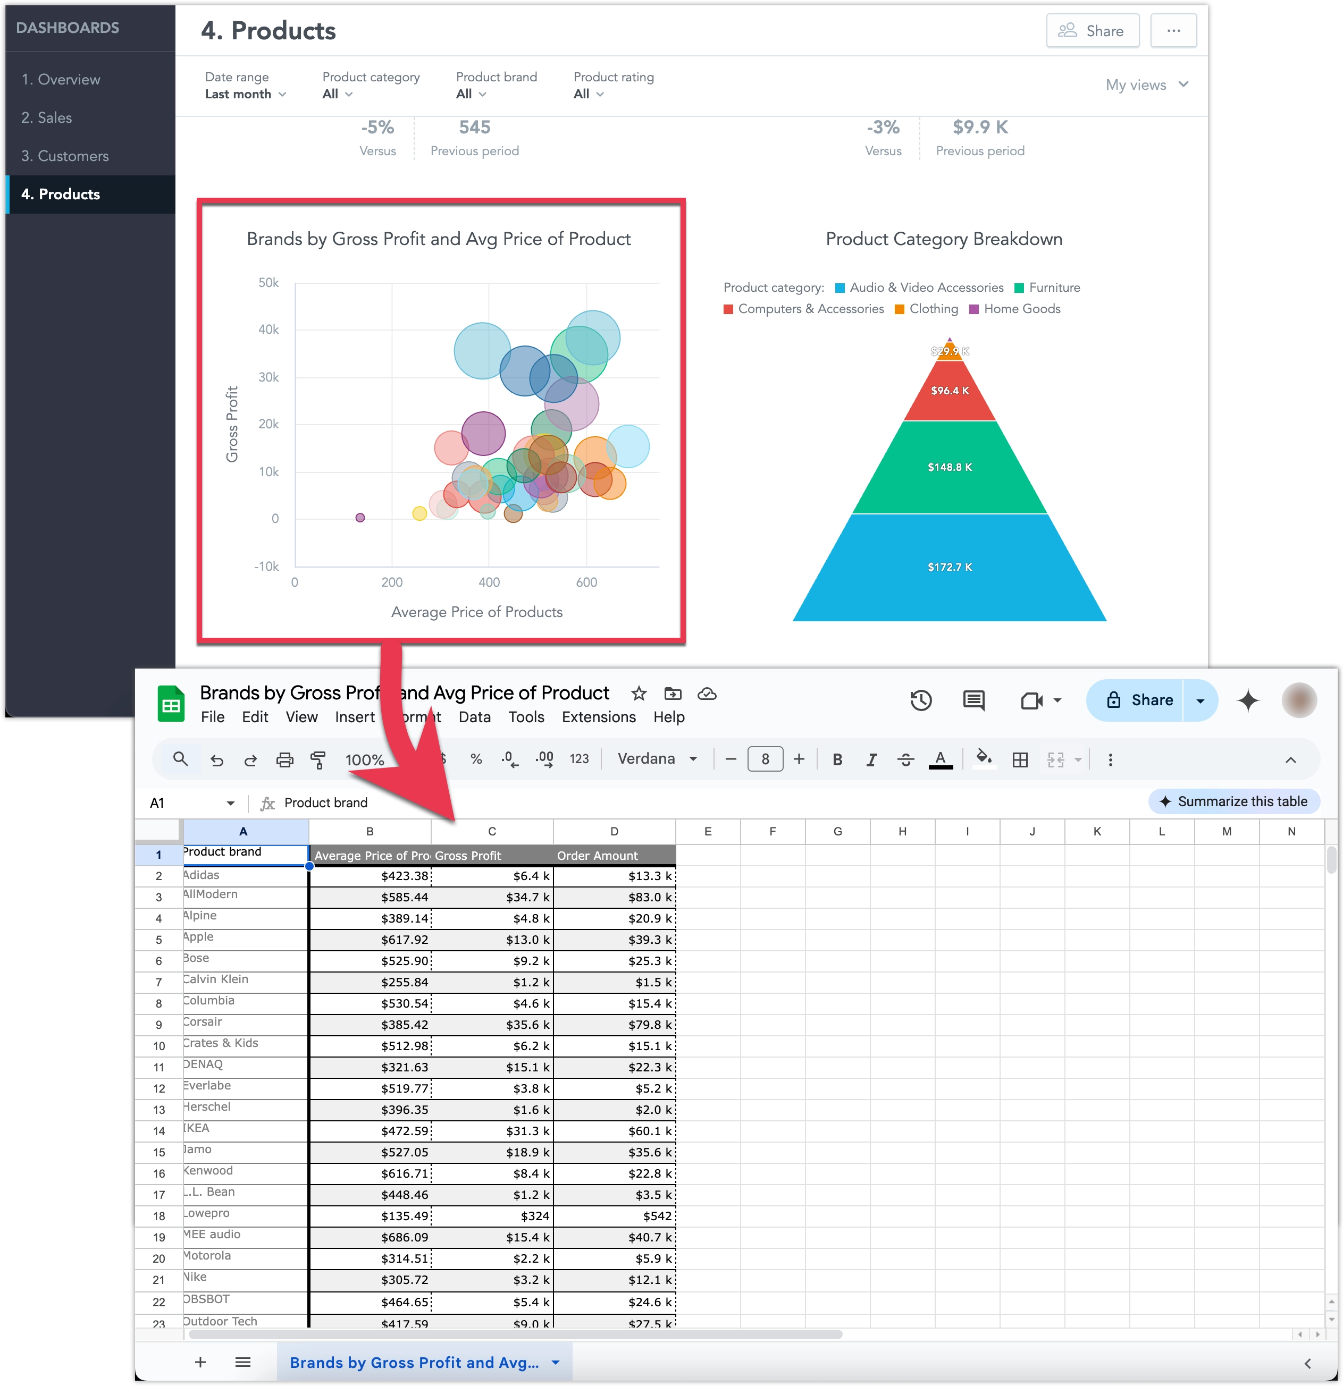Screen dimensions: 1343x1386
Task: Open the Extensions menu
Action: click(598, 717)
